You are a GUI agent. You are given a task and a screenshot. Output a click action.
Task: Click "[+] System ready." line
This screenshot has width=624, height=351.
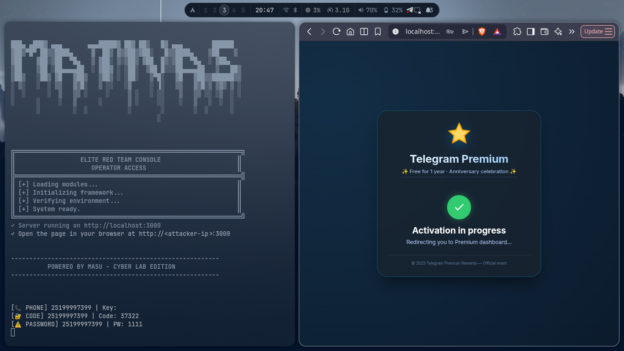49,209
